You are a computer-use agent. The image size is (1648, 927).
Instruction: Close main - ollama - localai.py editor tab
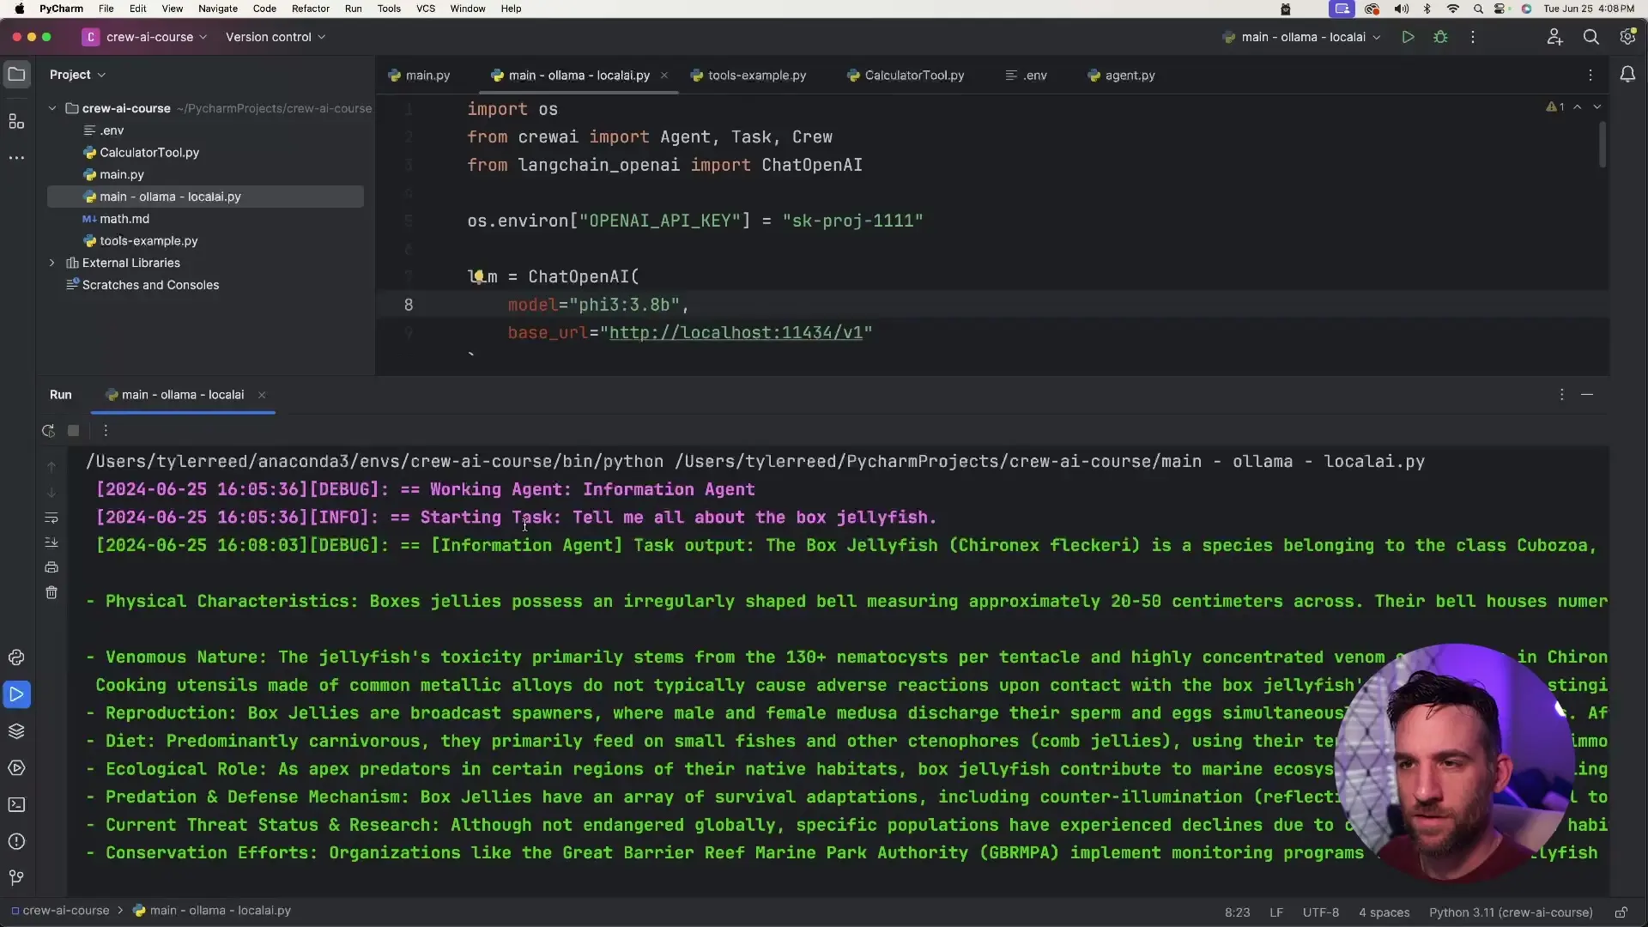663,76
